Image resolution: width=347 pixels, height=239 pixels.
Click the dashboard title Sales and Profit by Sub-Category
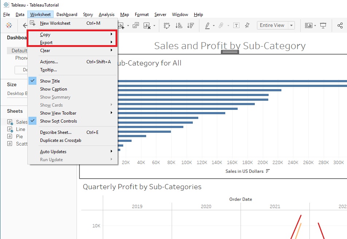(230, 46)
